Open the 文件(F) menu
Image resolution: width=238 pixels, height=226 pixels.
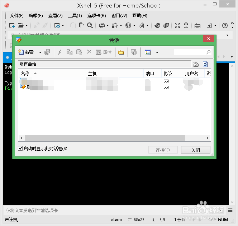click(17, 16)
